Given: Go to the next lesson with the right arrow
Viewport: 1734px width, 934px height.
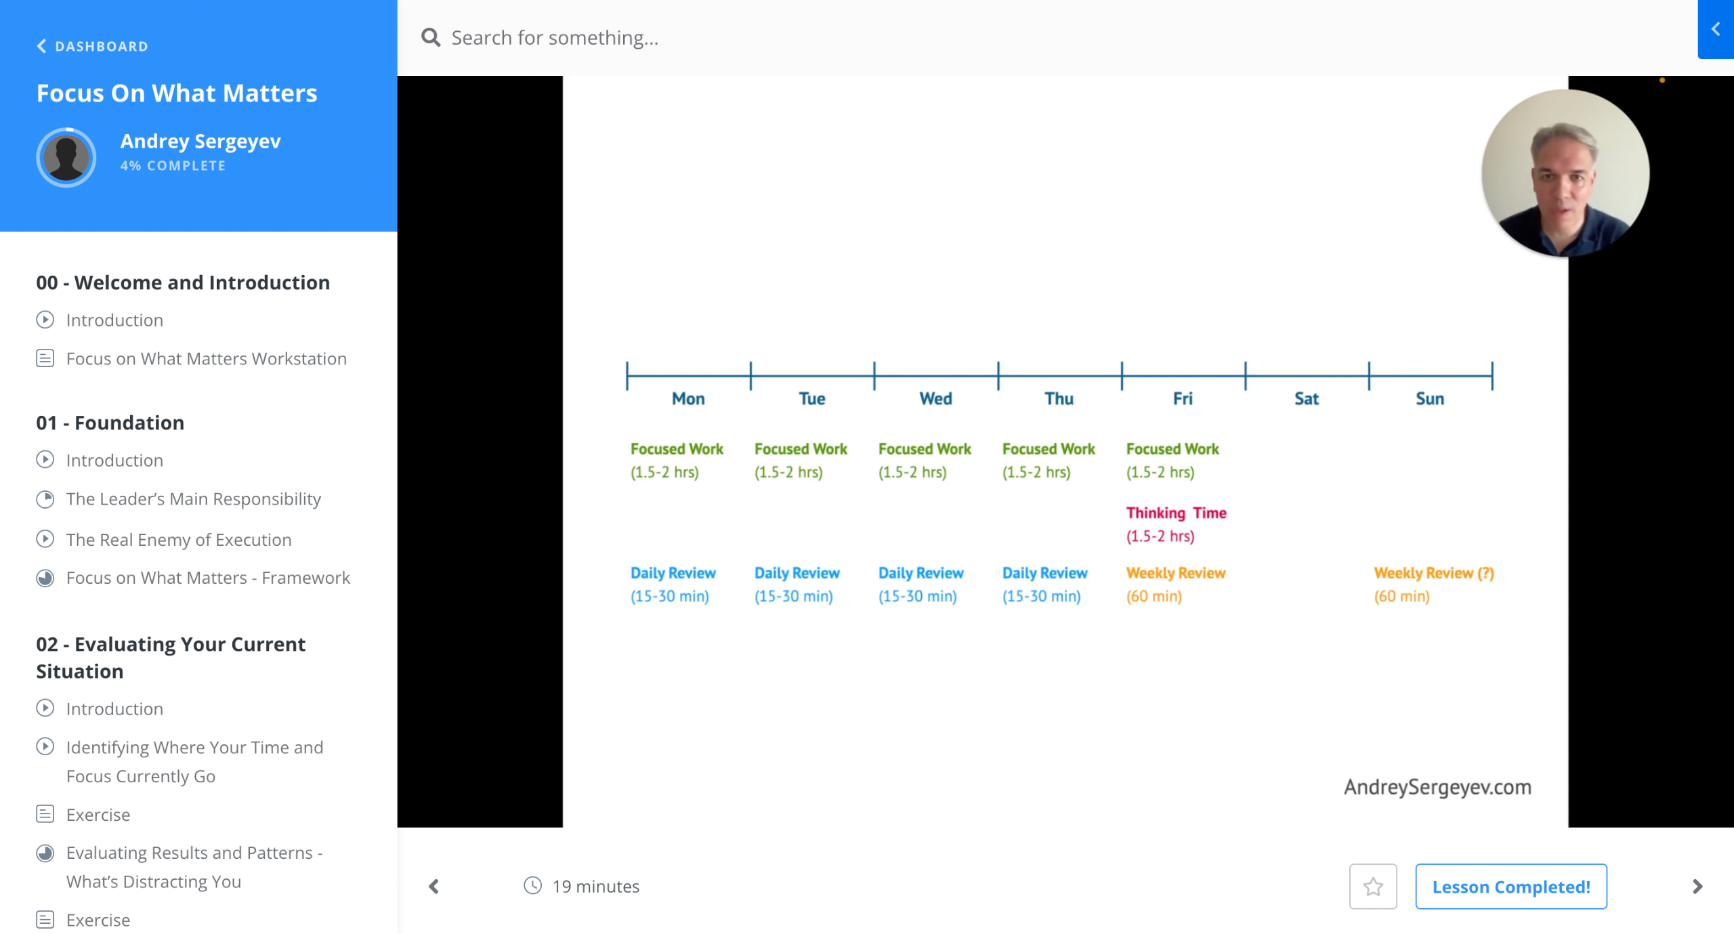Looking at the screenshot, I should click(1697, 886).
